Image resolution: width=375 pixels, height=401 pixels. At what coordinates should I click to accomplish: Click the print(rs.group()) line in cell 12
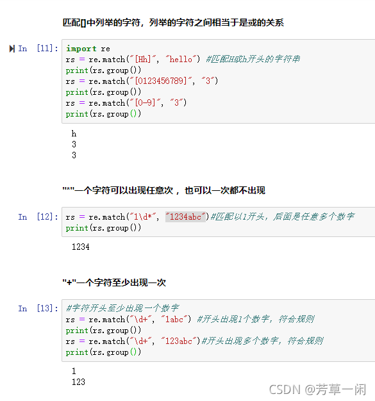click(103, 228)
